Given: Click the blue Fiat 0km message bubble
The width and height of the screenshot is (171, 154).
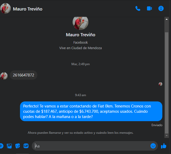Looking at the screenshot, I should click(91, 111).
